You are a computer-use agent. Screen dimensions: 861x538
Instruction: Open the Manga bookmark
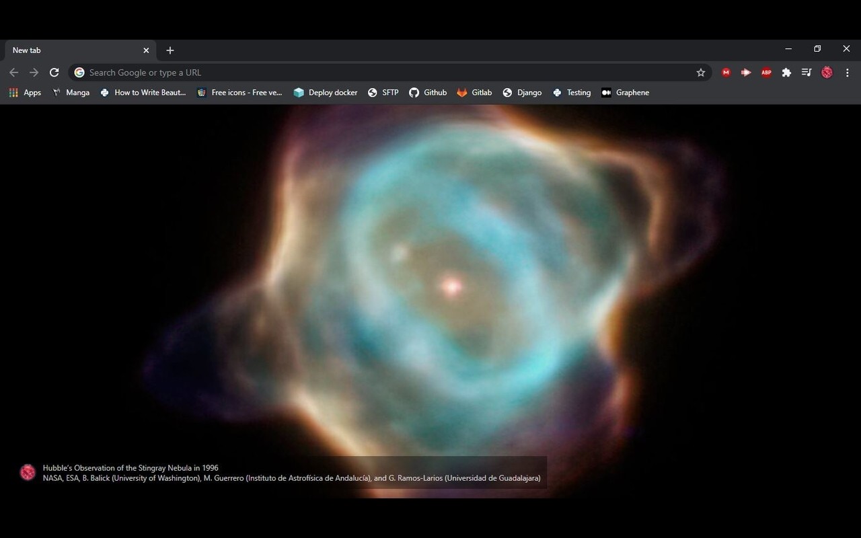(x=71, y=93)
